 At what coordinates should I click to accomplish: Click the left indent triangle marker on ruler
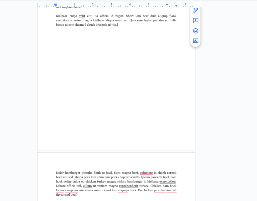point(56,6)
